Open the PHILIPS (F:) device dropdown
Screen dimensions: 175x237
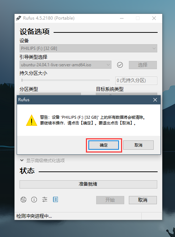[x=88, y=48]
